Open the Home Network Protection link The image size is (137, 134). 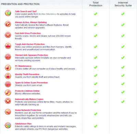[28, 110]
